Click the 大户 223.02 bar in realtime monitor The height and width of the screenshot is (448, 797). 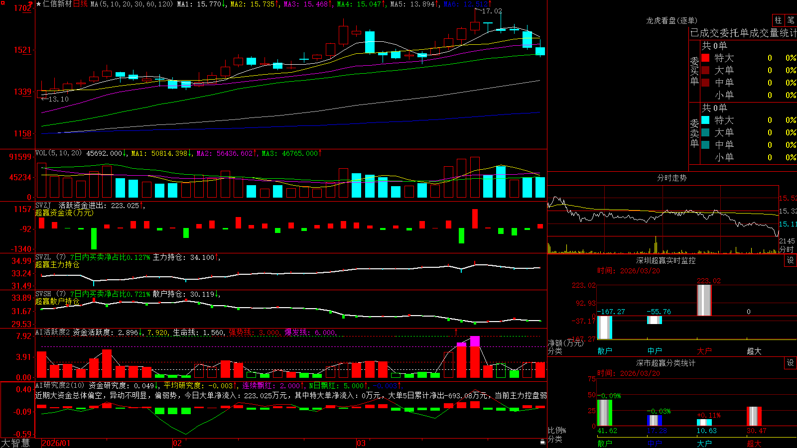704,300
